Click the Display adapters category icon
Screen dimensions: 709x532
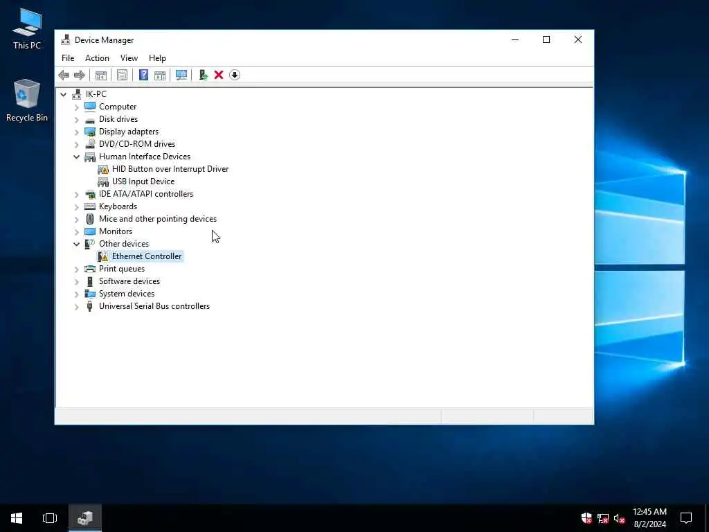pos(90,132)
